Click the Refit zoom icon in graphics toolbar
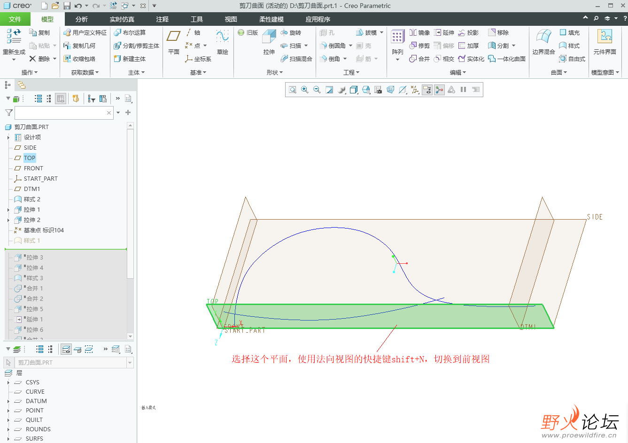Screen dimensions: 628x443 (x=293, y=90)
